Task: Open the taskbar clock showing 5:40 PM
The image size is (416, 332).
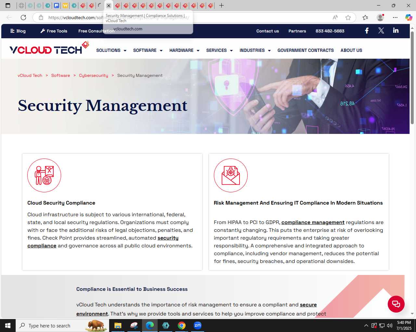Action: (404, 326)
